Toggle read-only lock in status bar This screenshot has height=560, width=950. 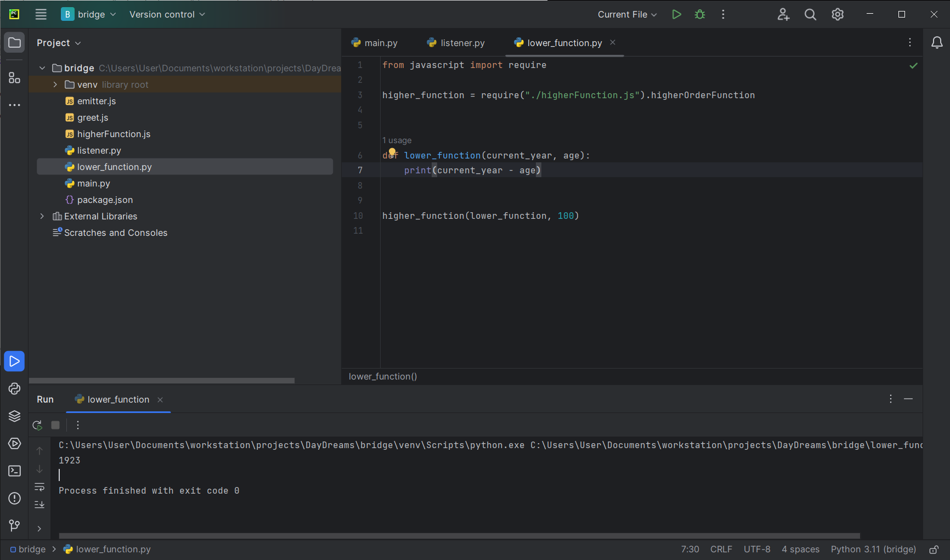pyautogui.click(x=934, y=550)
